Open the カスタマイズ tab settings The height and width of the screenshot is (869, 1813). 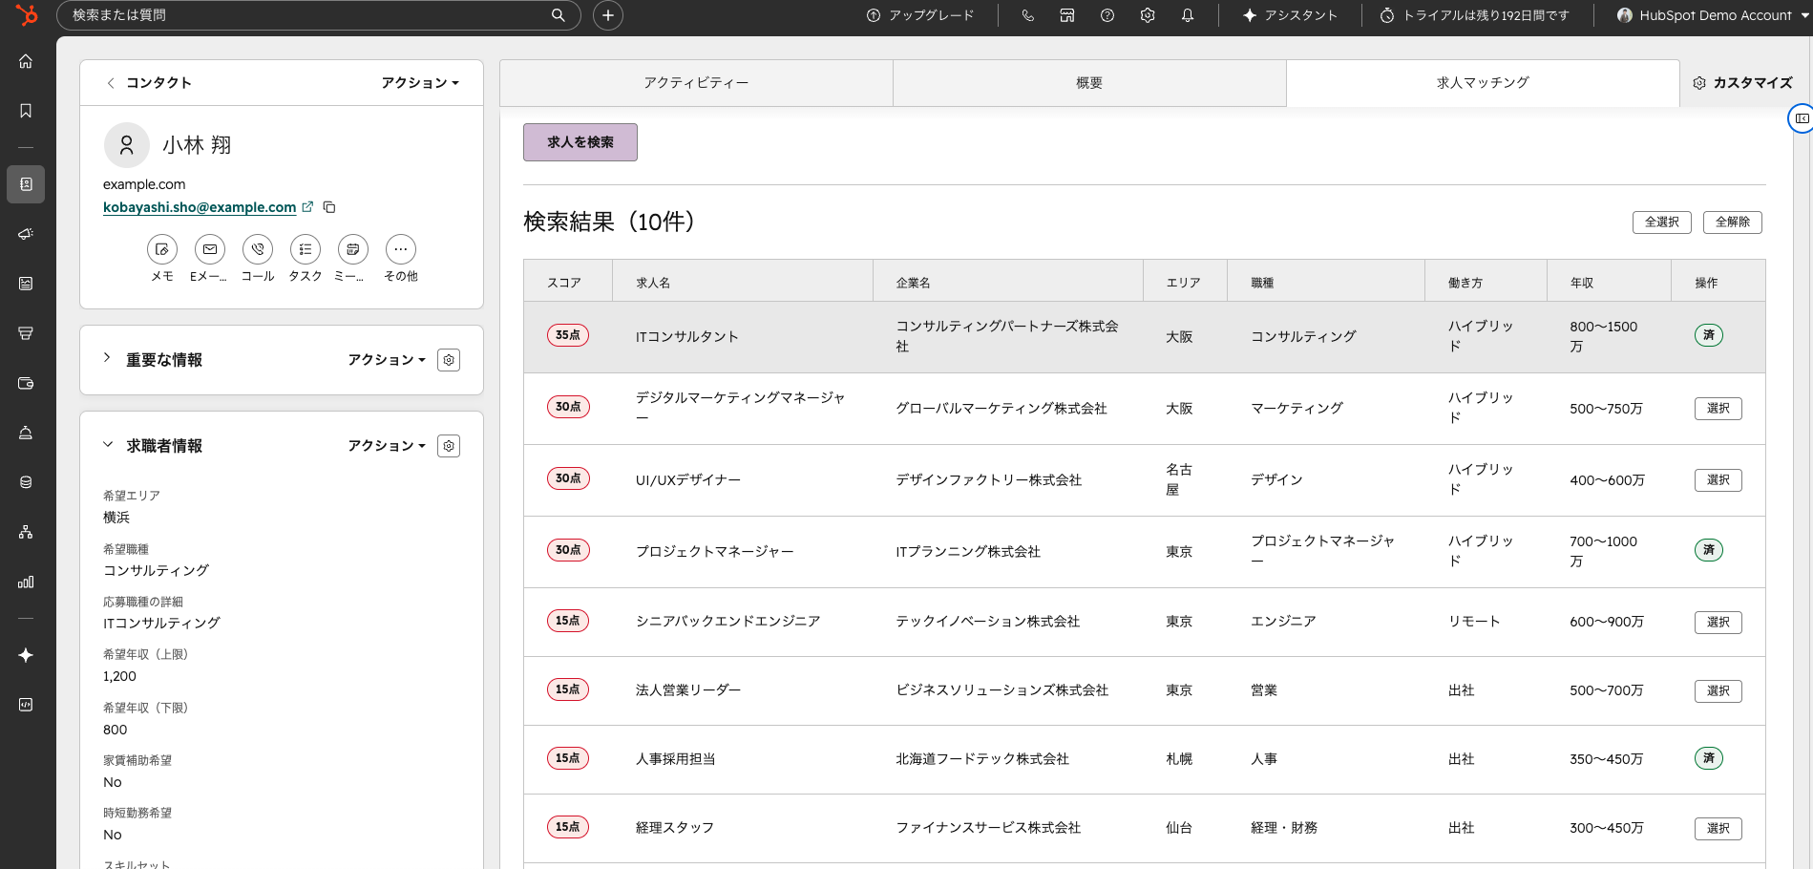coord(1743,83)
